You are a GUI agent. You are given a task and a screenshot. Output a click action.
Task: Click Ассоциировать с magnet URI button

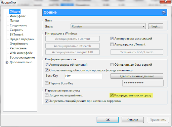(x=73, y=52)
